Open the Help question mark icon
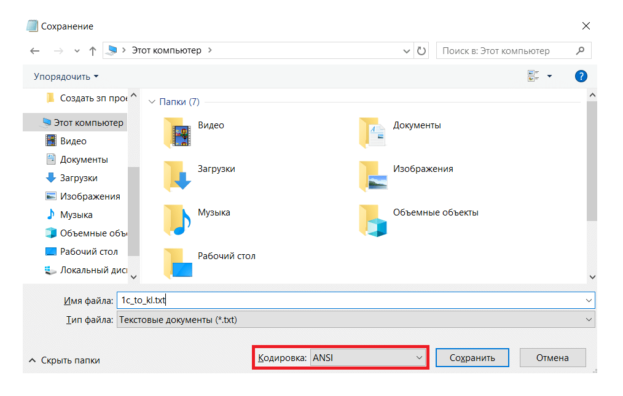 [581, 76]
